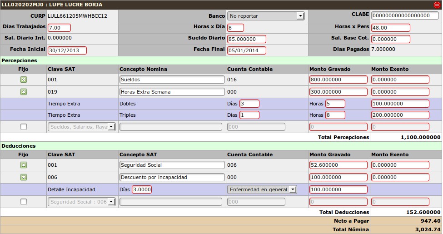Click the Total Percepciones value 1,100.000000
The height and width of the screenshot is (234, 443).
click(420, 137)
